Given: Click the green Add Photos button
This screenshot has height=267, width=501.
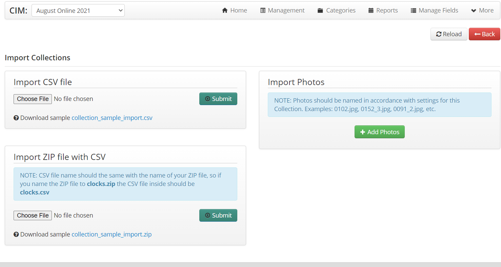Looking at the screenshot, I should [379, 132].
